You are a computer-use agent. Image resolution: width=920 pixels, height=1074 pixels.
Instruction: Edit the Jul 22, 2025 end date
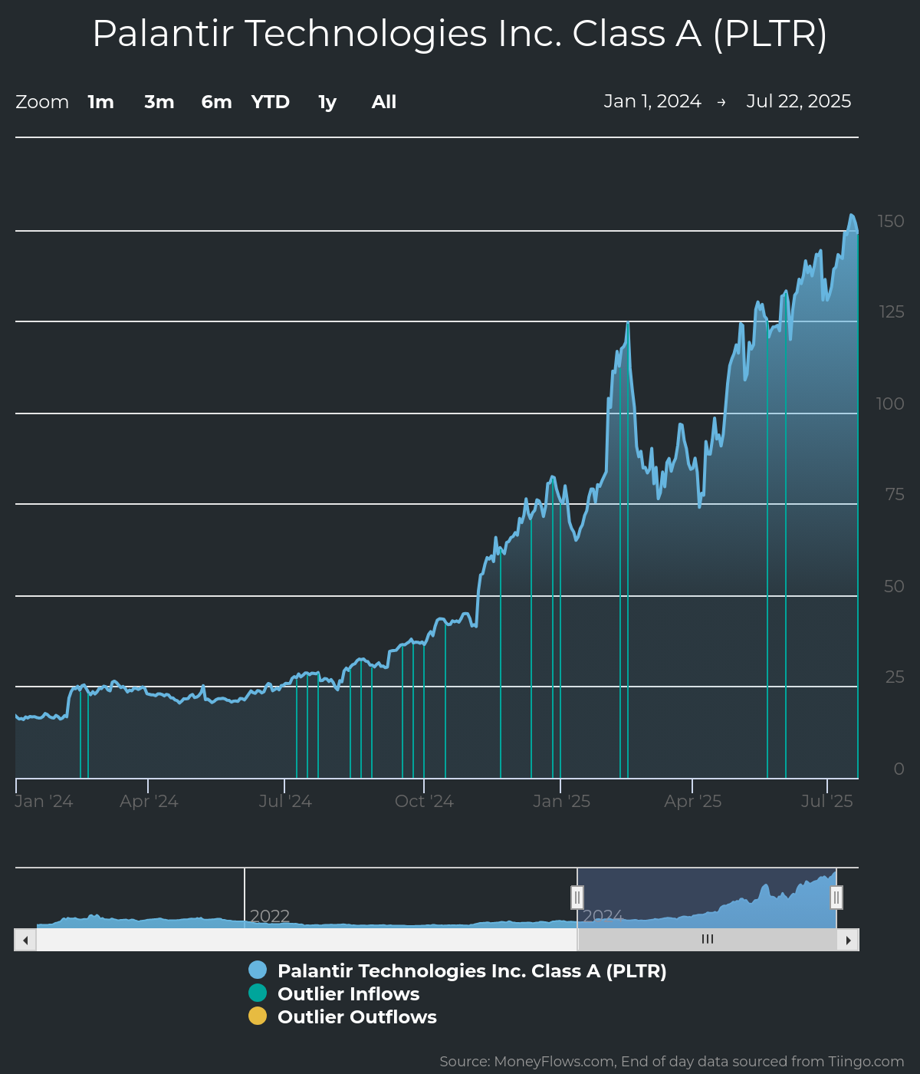coord(799,101)
